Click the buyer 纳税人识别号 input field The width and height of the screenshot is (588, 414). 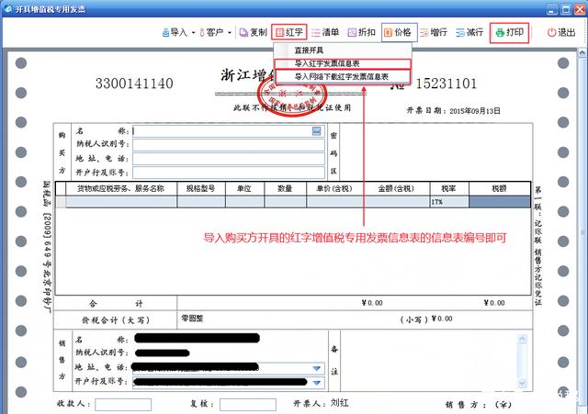(x=229, y=145)
